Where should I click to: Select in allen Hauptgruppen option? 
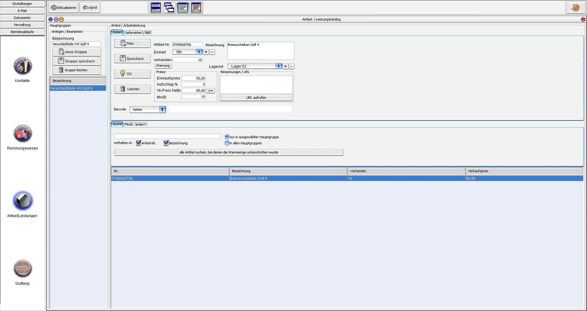[x=227, y=143]
